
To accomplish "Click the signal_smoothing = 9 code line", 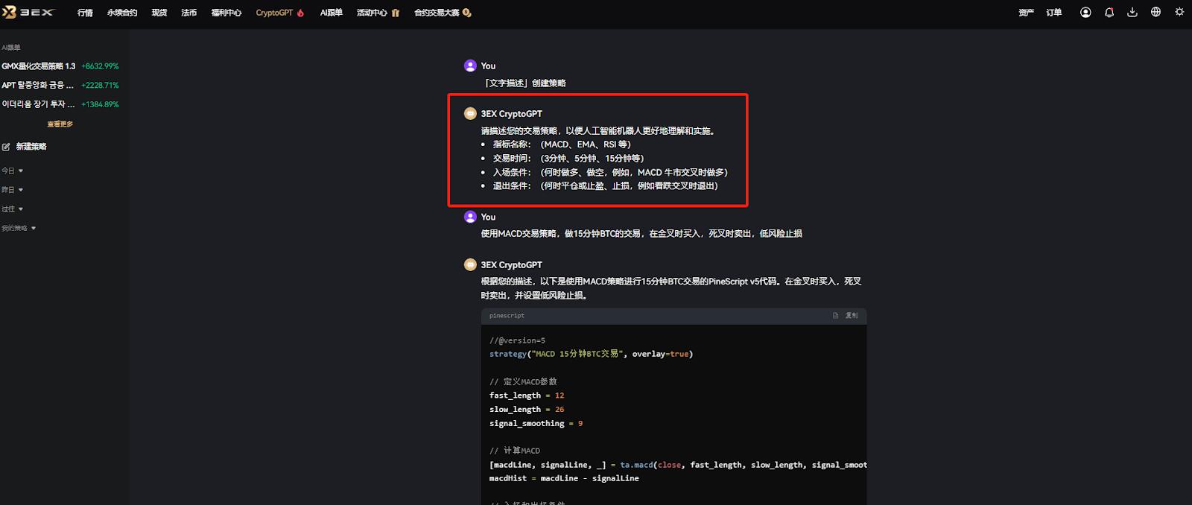I will tap(536, 423).
